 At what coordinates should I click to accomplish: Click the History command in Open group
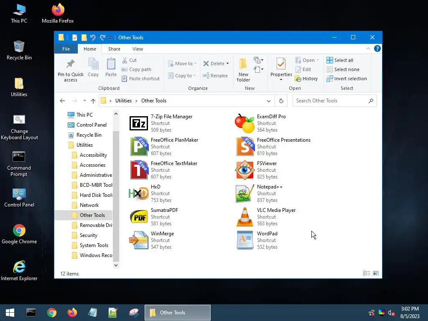[x=306, y=79]
